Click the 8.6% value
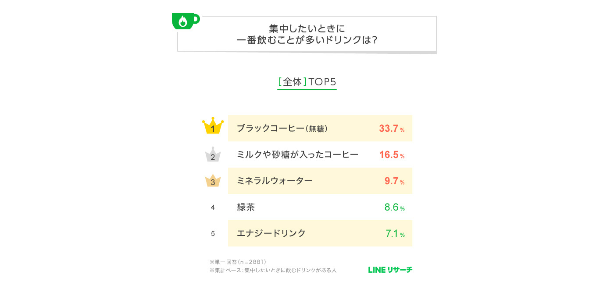Viewport: 614px width, 295px height. click(394, 207)
